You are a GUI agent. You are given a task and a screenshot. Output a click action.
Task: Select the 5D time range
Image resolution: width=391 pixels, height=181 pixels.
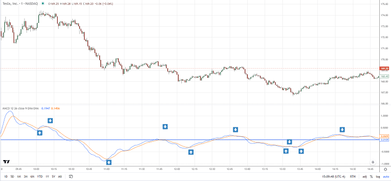pyautogui.click(x=12, y=177)
